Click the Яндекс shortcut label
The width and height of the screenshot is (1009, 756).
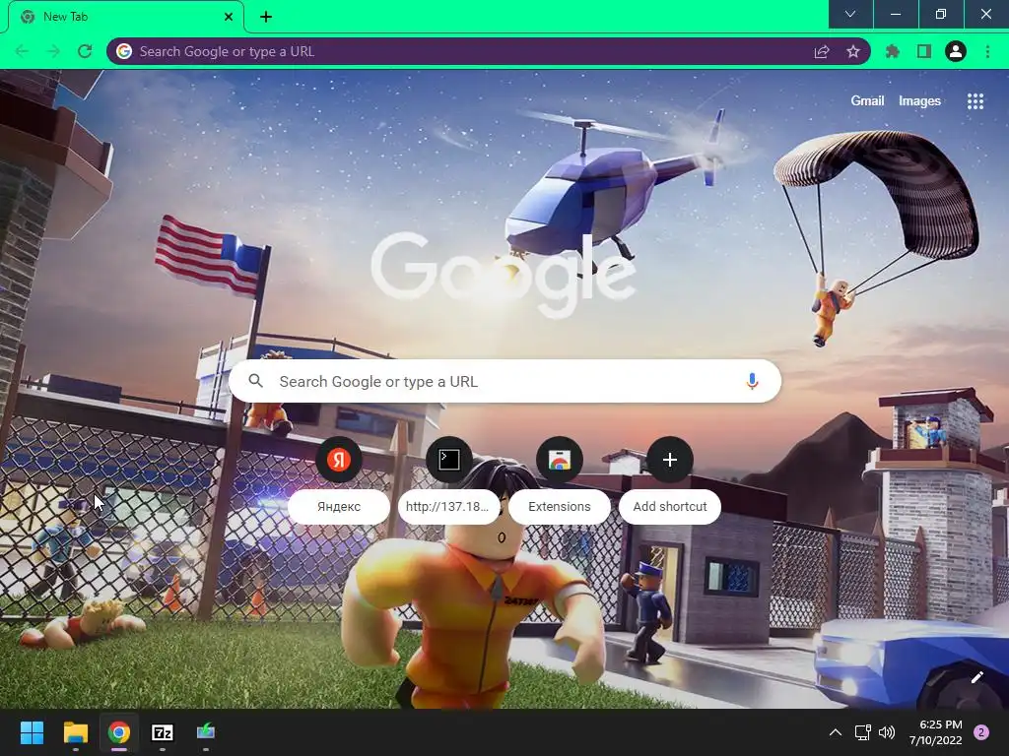click(x=339, y=507)
